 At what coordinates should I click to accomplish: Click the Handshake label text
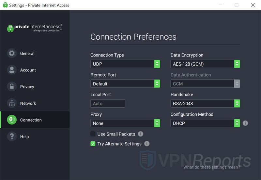pos(182,95)
